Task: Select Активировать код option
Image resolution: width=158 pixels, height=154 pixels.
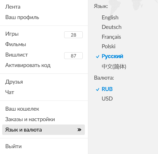Action: 28,65
